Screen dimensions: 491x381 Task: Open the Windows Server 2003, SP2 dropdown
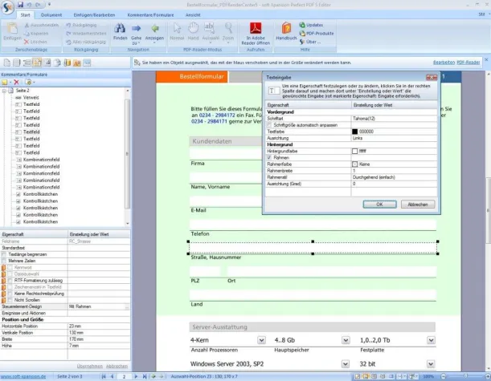pyautogui.click(x=346, y=364)
